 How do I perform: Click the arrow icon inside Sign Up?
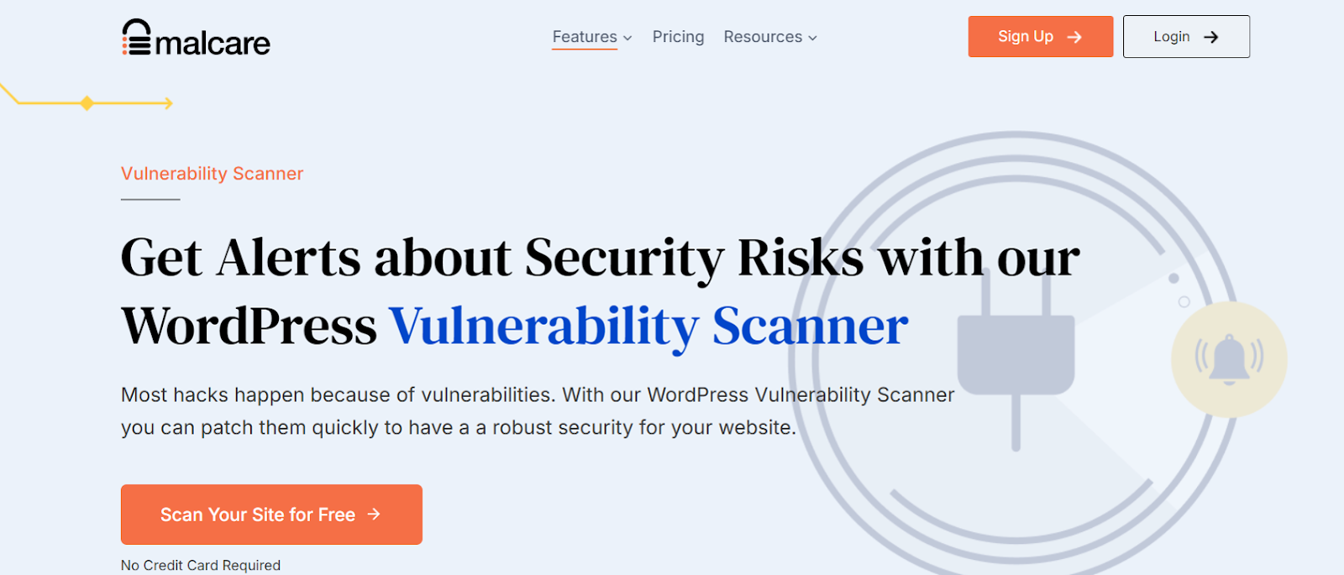(x=1074, y=37)
